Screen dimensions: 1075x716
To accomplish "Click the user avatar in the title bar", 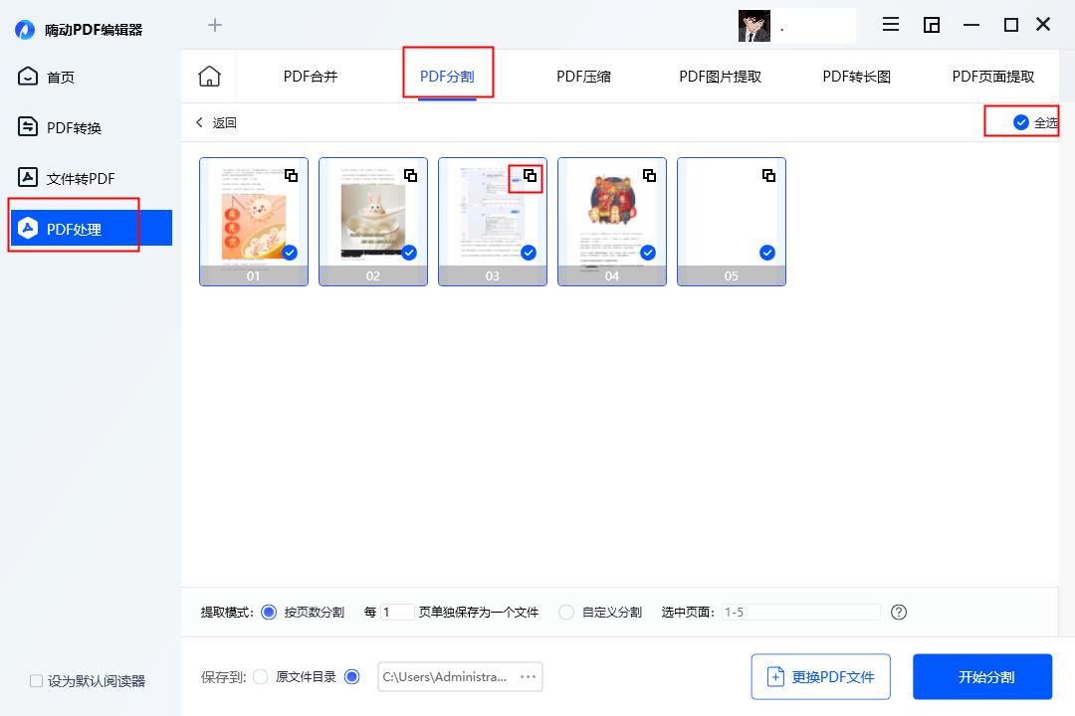I will coord(753,25).
